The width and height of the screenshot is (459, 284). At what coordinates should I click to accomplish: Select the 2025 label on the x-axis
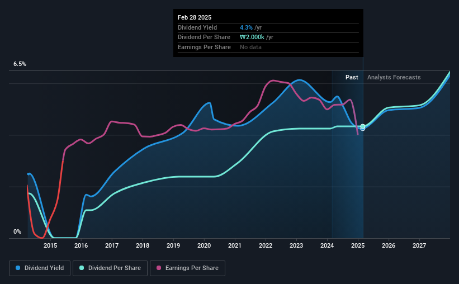pos(358,245)
